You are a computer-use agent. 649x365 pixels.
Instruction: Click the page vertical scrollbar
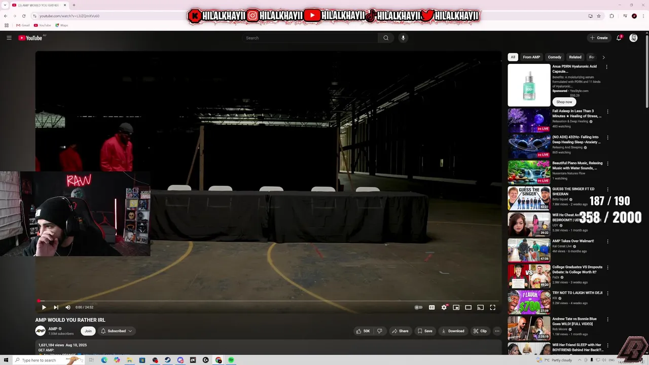point(646,71)
